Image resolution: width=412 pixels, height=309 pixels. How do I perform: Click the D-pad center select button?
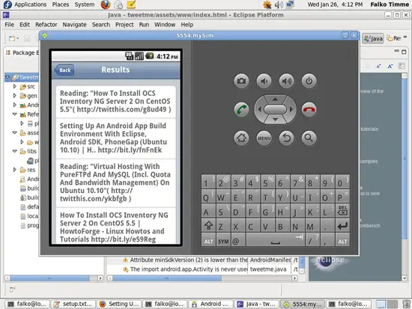275,109
